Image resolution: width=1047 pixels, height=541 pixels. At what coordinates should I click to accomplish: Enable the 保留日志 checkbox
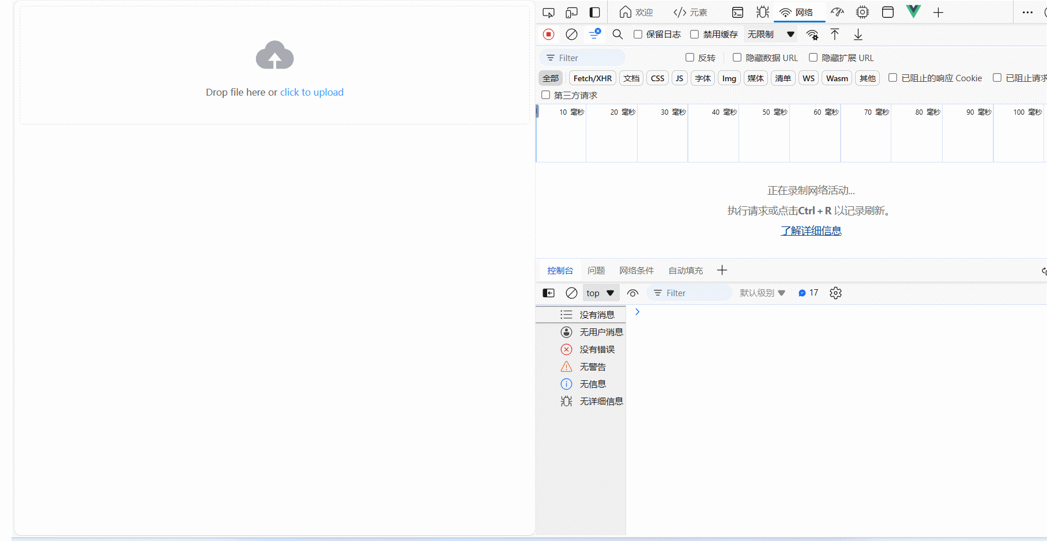638,35
